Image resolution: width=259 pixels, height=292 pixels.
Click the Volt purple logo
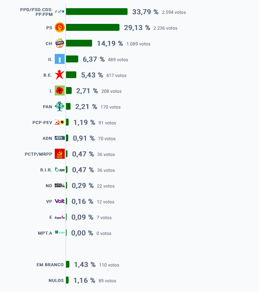pos(60,201)
